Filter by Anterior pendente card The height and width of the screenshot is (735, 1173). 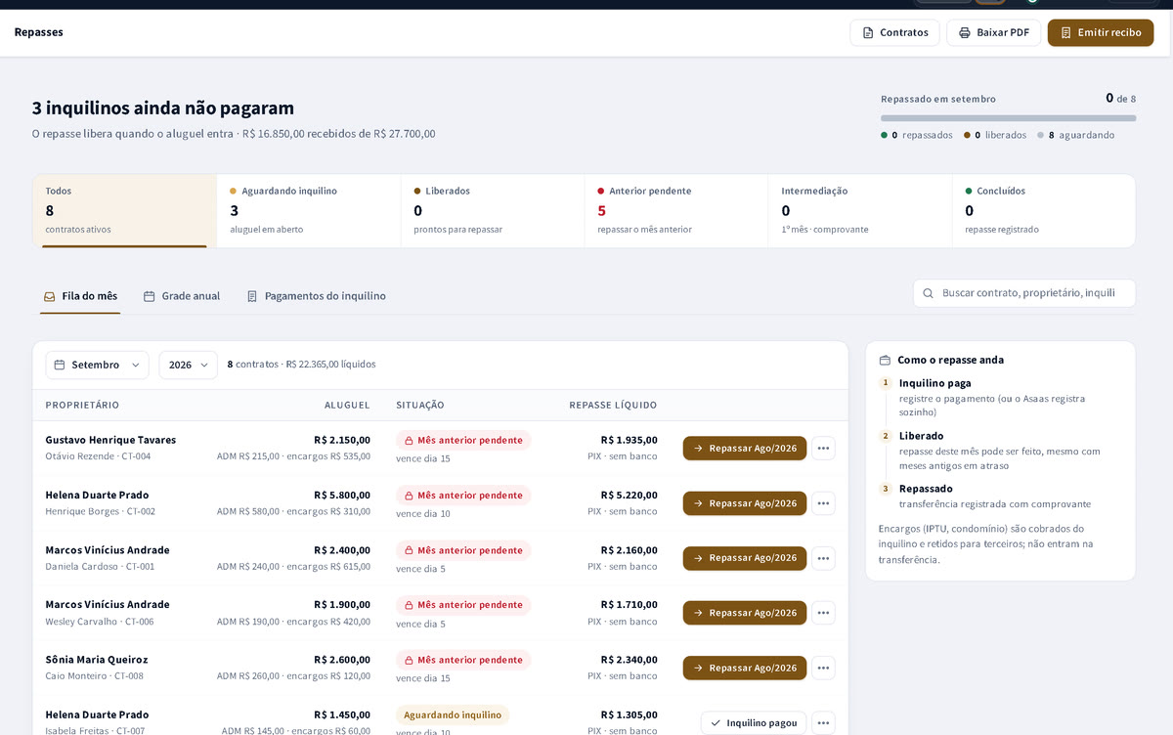[676, 211]
